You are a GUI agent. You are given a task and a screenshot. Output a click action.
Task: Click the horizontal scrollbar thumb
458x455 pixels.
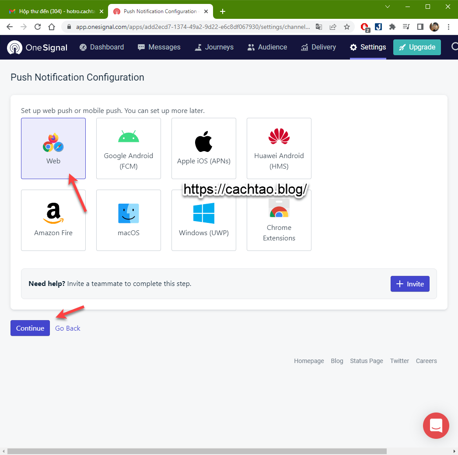click(197, 451)
